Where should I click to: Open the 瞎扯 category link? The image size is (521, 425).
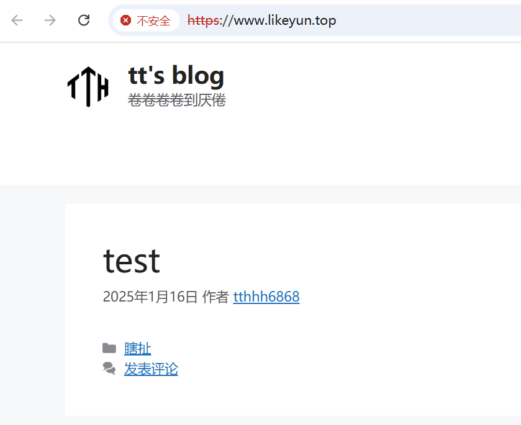coord(138,349)
